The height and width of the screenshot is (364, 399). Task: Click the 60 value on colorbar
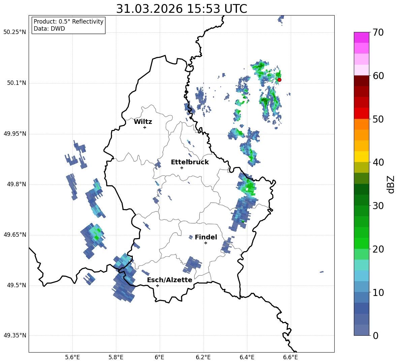tap(378, 76)
